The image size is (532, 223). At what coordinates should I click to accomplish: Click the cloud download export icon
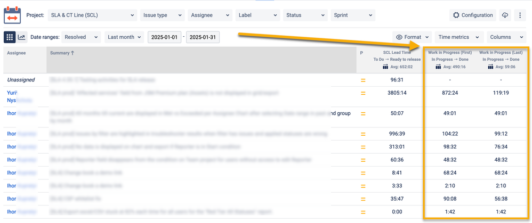[505, 15]
